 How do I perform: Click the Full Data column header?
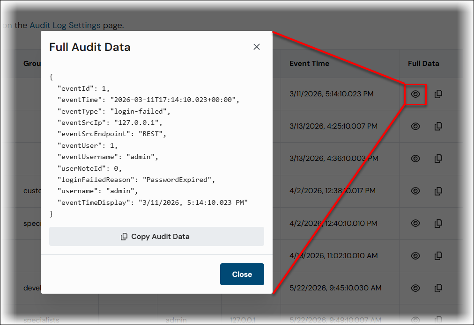click(423, 64)
